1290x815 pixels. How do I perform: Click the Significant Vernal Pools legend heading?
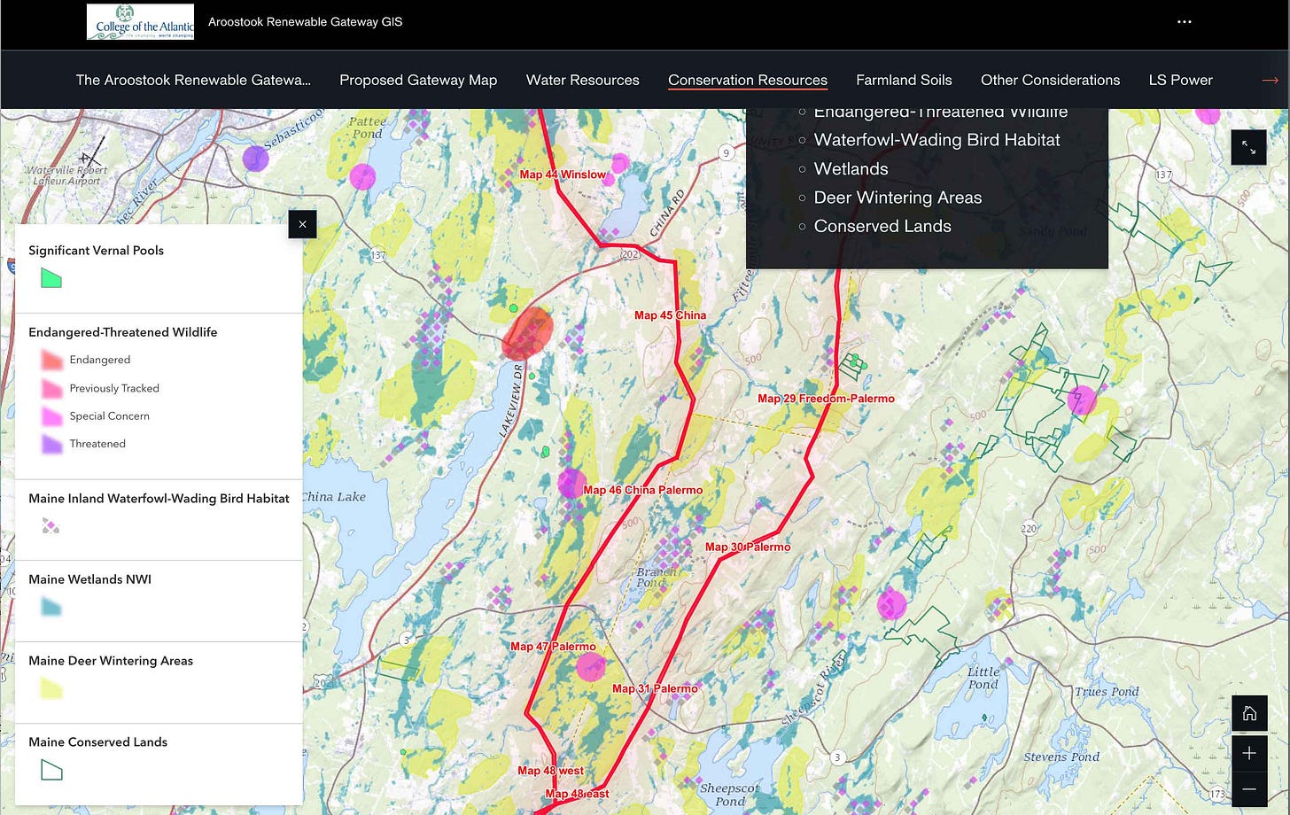coord(96,251)
